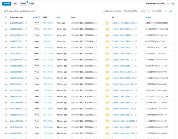Image resolution: width=178 pixels, height=139 pixels.
Task: Switch to the Cards tab
Action: click(32, 4)
